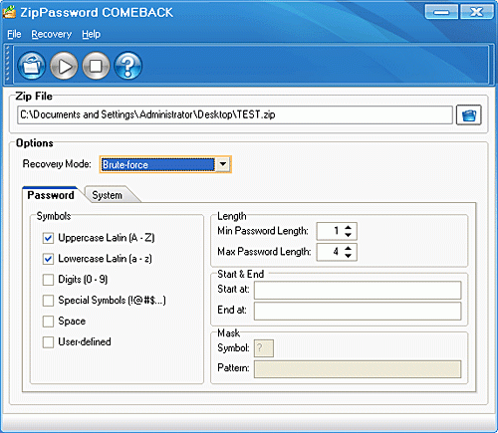Enable Special Symbols checkbox
Image resolution: width=498 pixels, height=433 pixels.
48,301
